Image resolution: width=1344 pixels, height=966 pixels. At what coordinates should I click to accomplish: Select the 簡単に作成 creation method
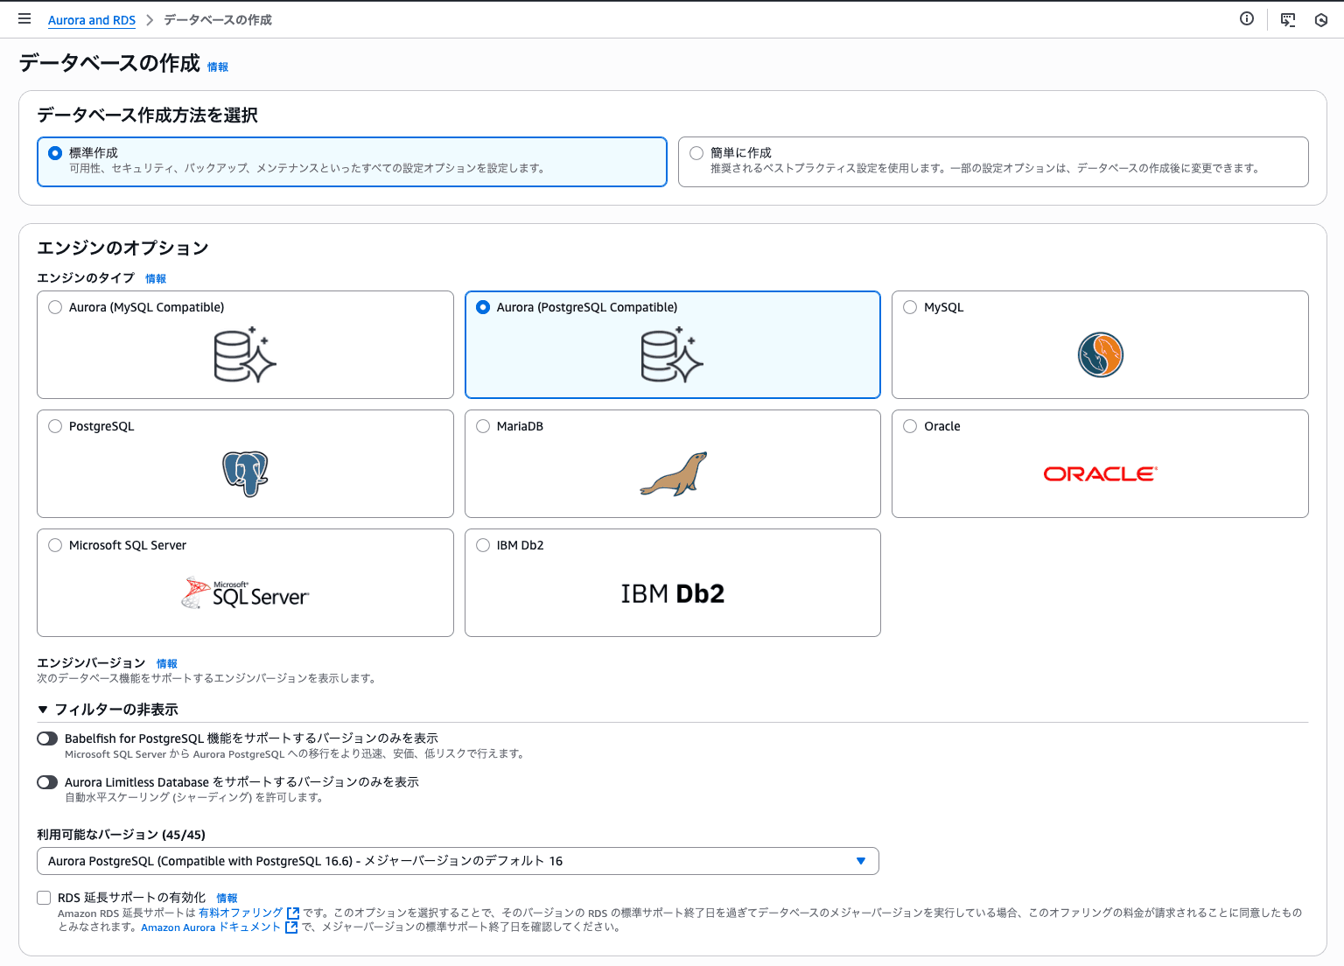(696, 152)
